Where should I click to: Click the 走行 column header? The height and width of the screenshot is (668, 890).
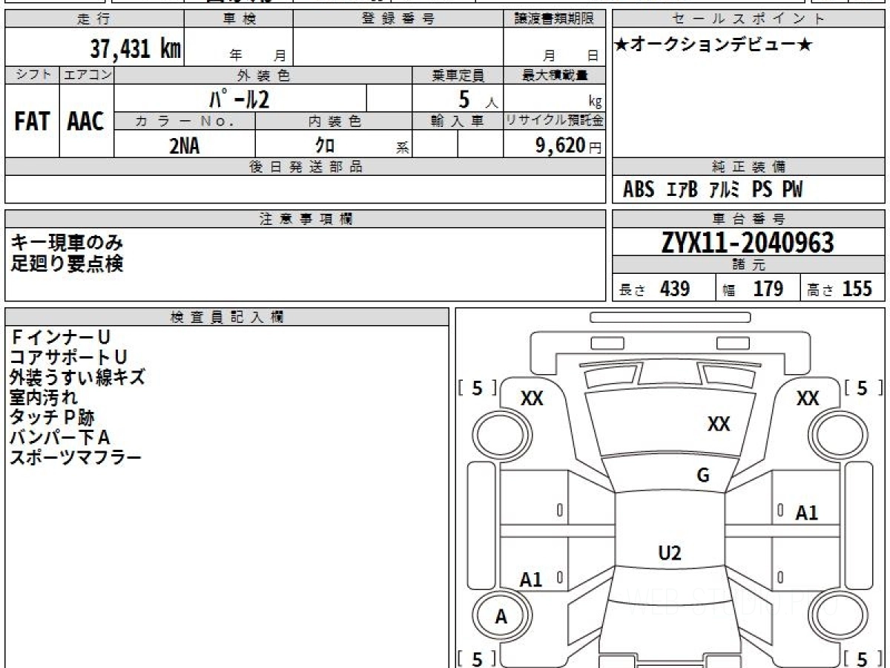(x=94, y=19)
